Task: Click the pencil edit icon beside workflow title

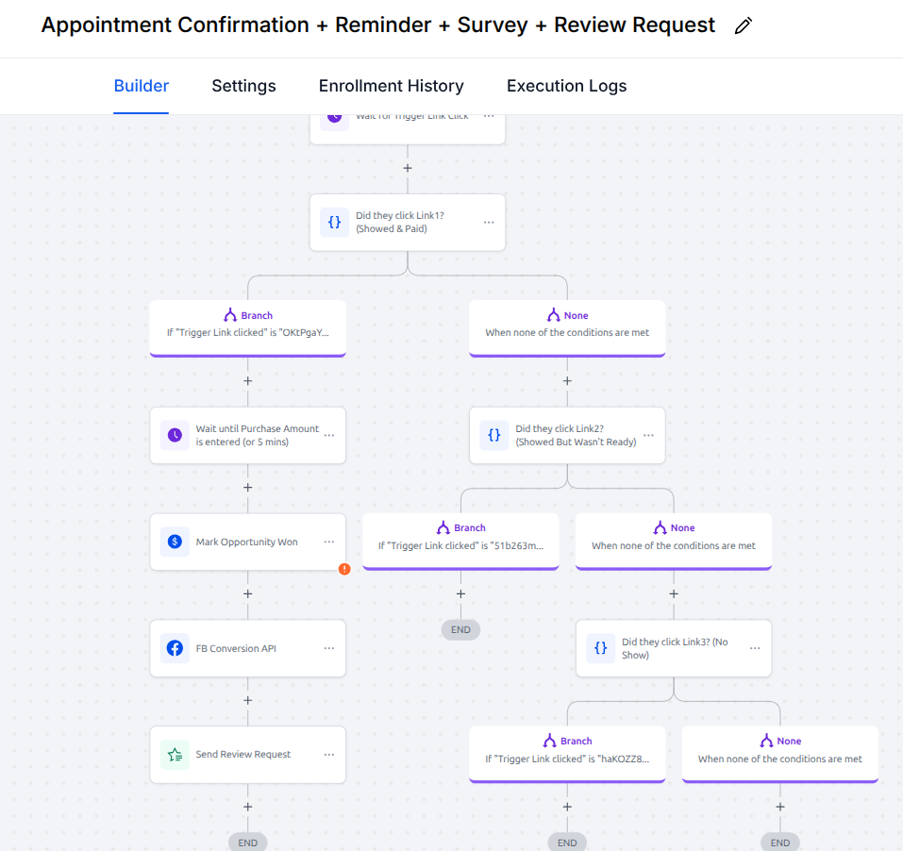Action: point(743,25)
